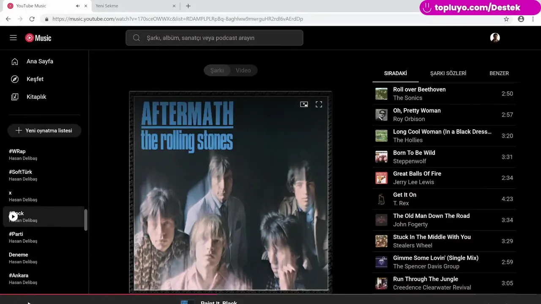Image resolution: width=541 pixels, height=304 pixels.
Task: Go to Keşfet
Action: [x=35, y=79]
